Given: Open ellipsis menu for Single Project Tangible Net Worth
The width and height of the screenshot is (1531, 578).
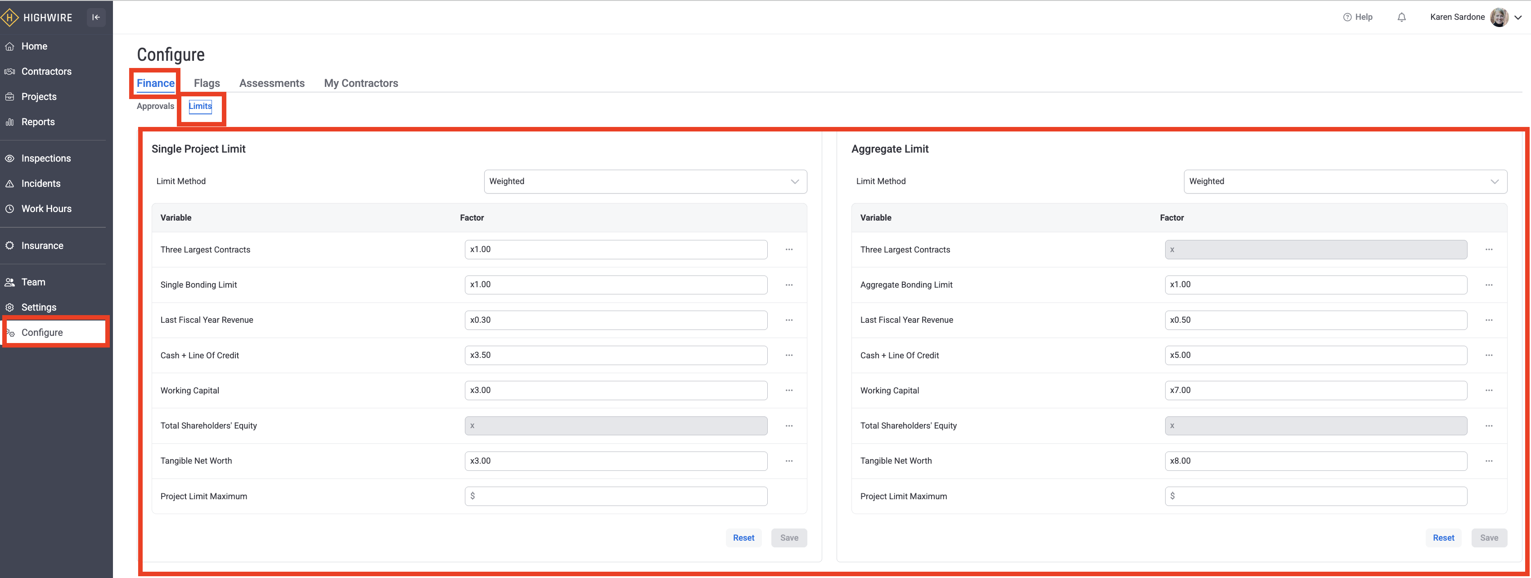Looking at the screenshot, I should click(789, 461).
